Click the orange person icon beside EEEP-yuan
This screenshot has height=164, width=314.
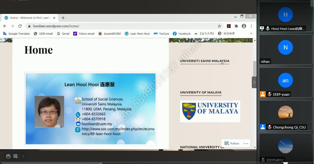(x=263, y=94)
